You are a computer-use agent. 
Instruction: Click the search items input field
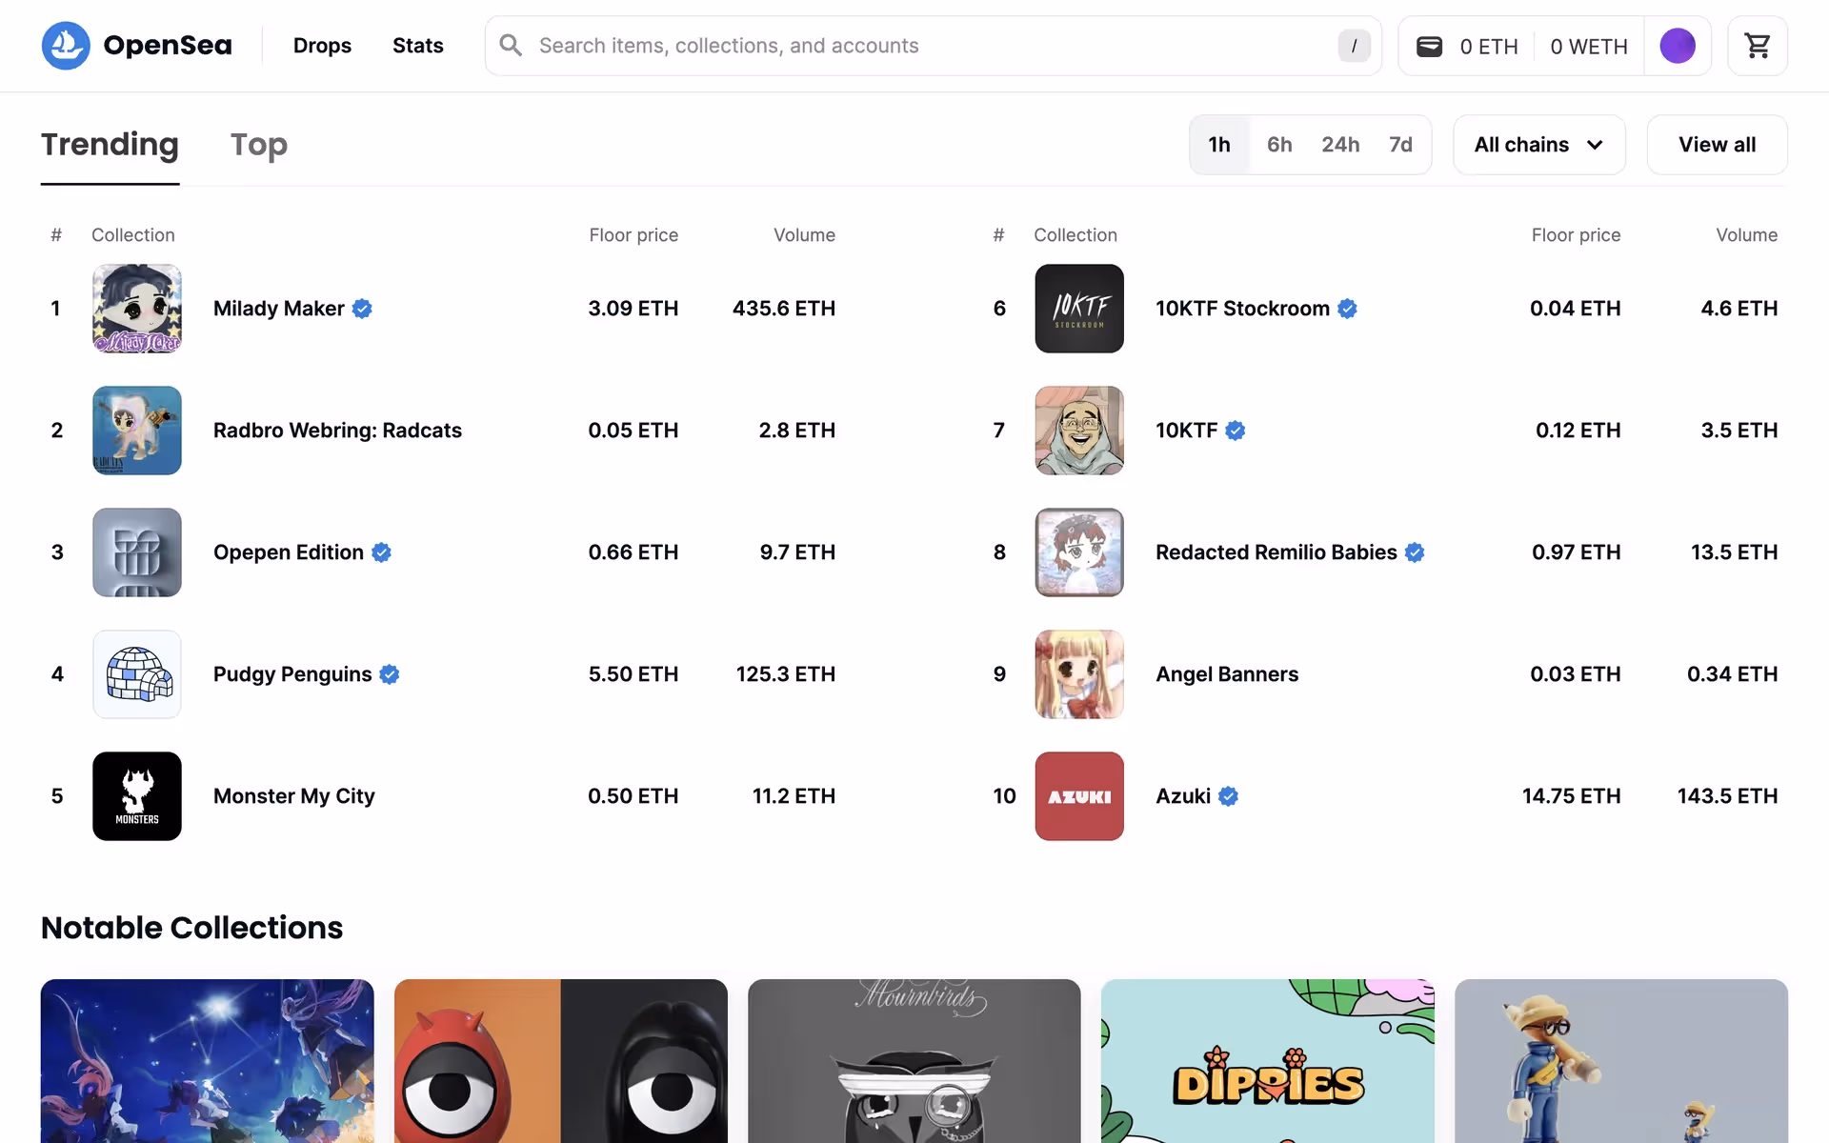click(914, 46)
